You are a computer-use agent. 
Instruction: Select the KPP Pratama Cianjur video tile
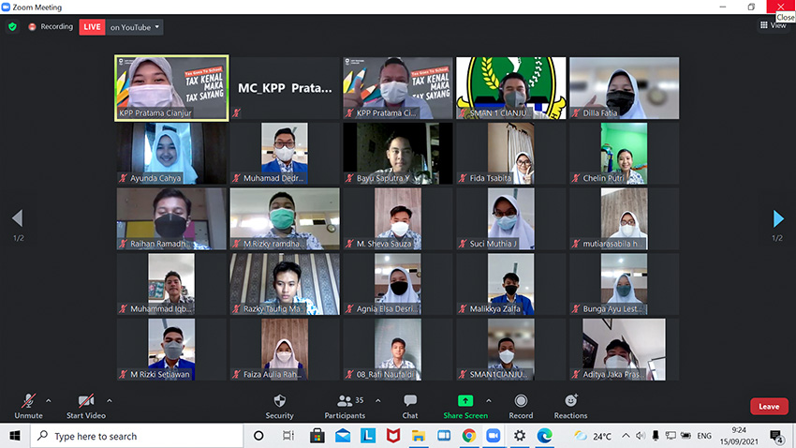[x=171, y=88]
